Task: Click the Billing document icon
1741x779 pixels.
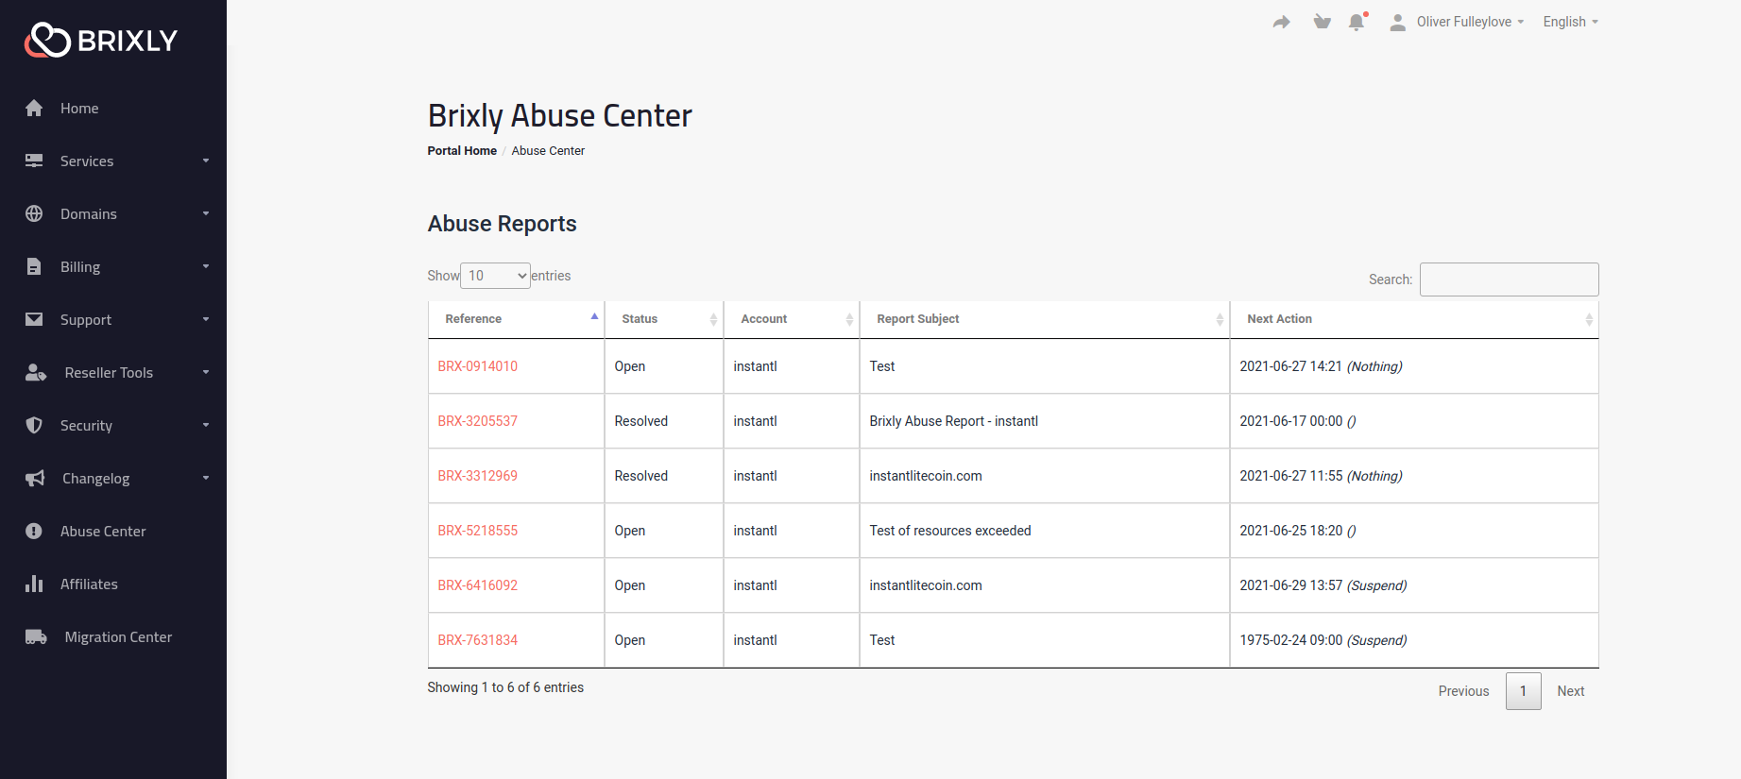Action: 34,266
